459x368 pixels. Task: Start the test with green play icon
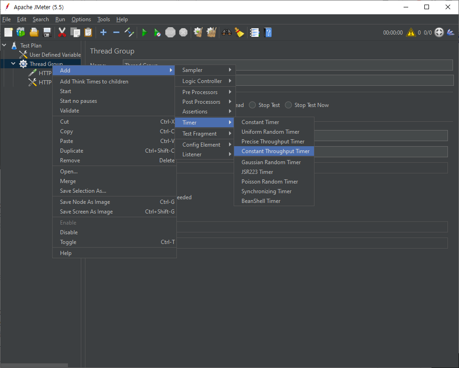point(145,32)
